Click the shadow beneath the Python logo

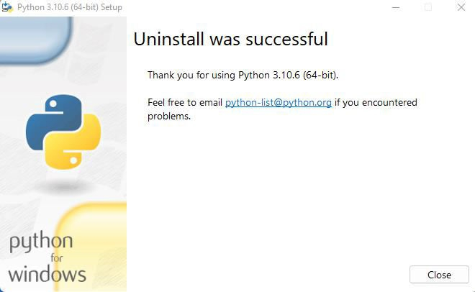tap(63, 187)
